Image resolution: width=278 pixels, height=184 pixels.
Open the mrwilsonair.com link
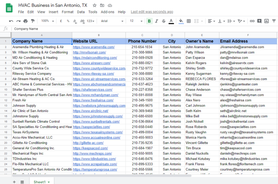pos(90,53)
